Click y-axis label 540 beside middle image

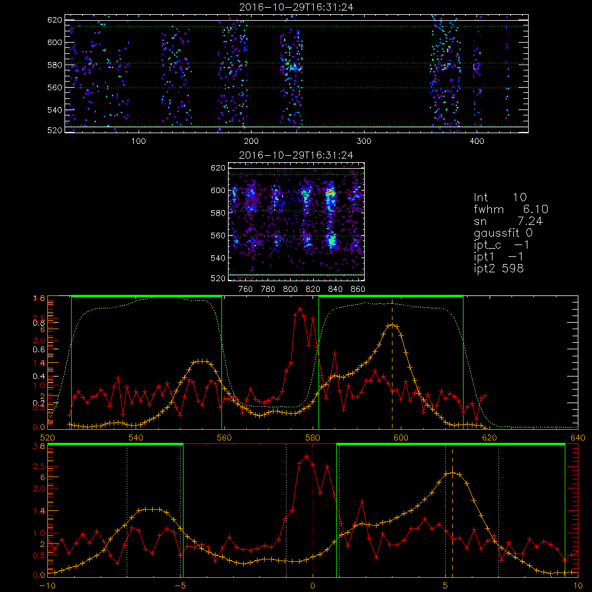[x=218, y=258]
